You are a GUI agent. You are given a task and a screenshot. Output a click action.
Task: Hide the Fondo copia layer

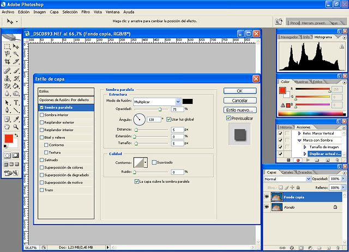coord(267,197)
